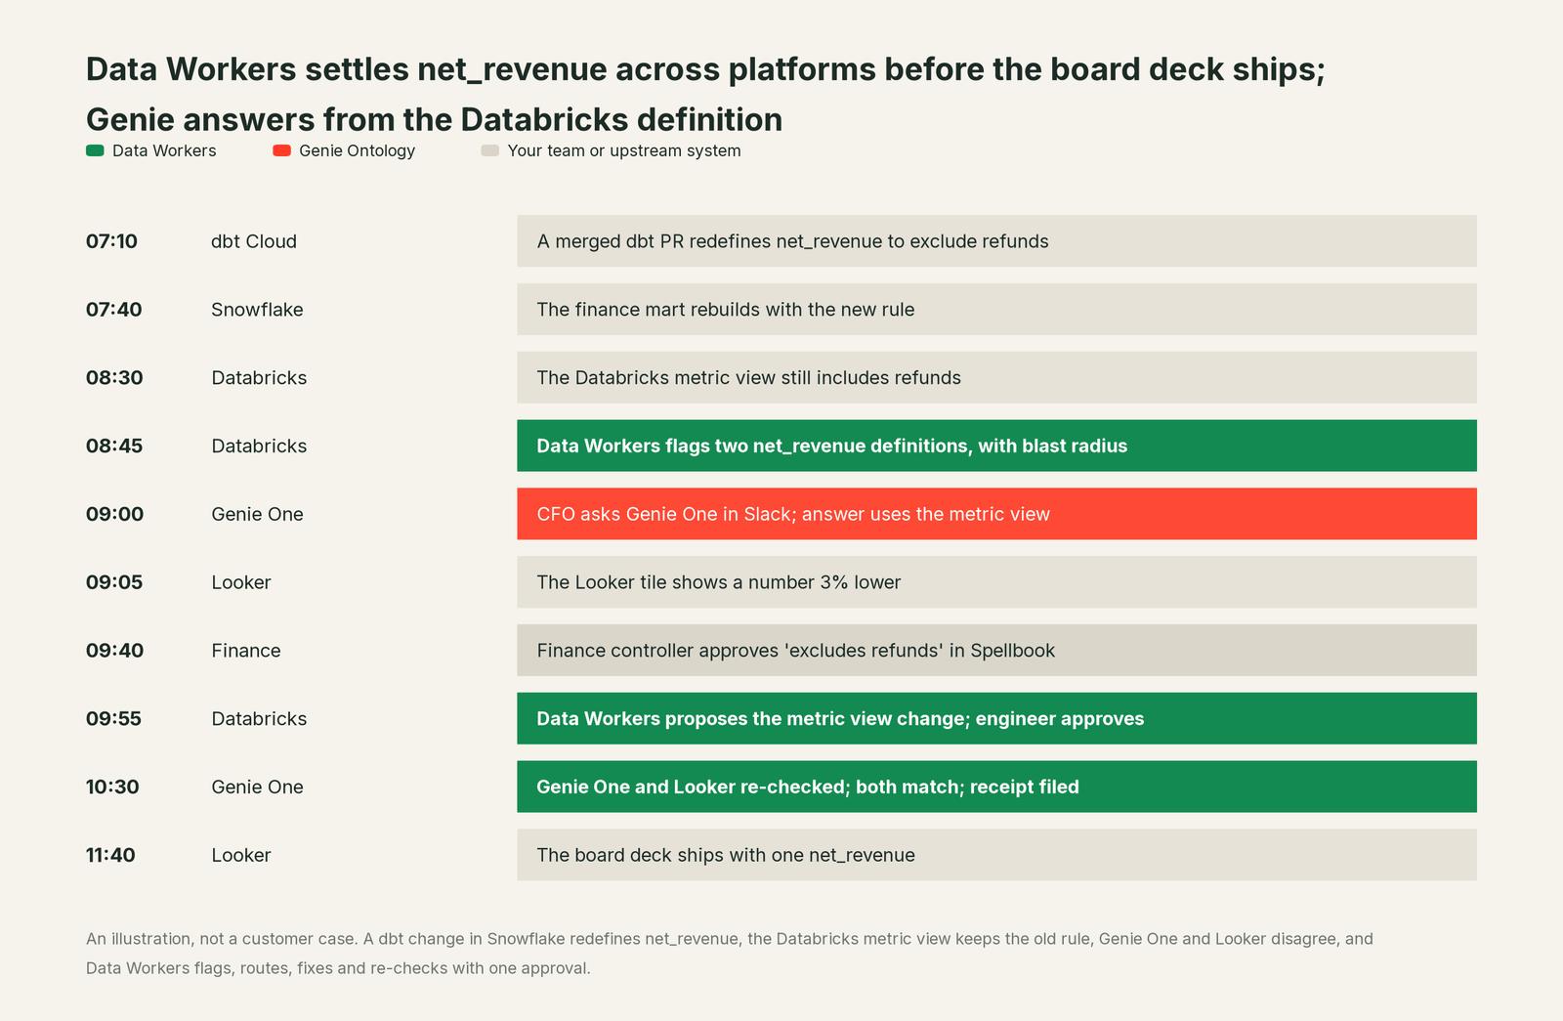Viewport: 1563px width, 1021px height.
Task: Click the 10:30 timestamp
Action: (x=112, y=787)
